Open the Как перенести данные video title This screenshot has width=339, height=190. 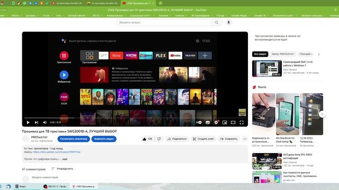coord(300,174)
